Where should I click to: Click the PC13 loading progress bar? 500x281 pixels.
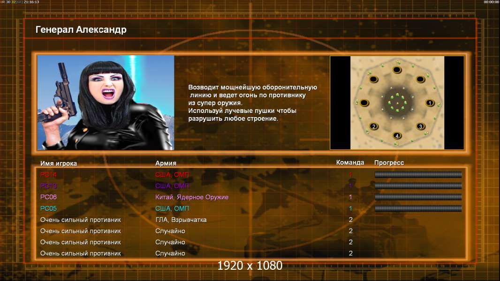[x=418, y=185]
